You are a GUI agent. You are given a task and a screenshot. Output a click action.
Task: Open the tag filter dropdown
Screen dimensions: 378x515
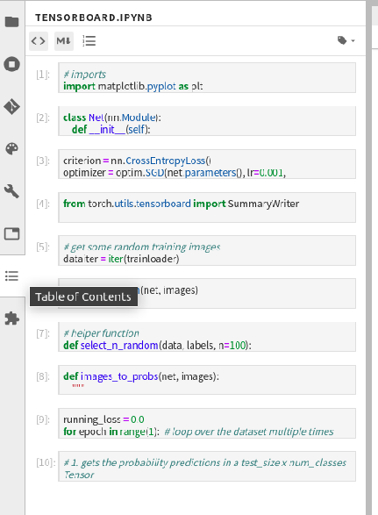tap(346, 40)
